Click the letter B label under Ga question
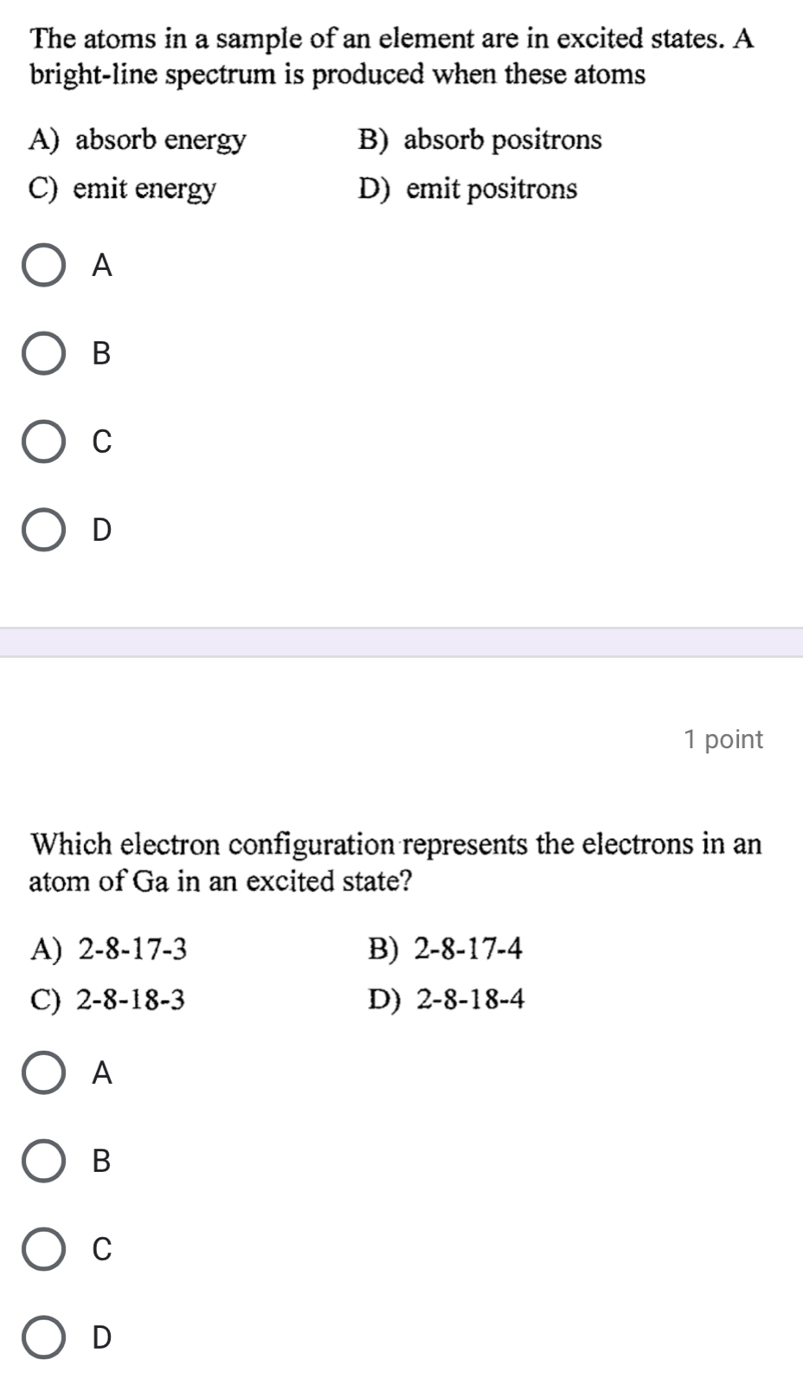The width and height of the screenshot is (803, 1398). coord(102,1161)
